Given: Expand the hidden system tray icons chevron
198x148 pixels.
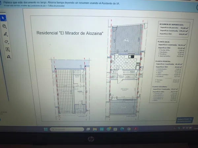Looking at the screenshot, I should (x=174, y=128).
